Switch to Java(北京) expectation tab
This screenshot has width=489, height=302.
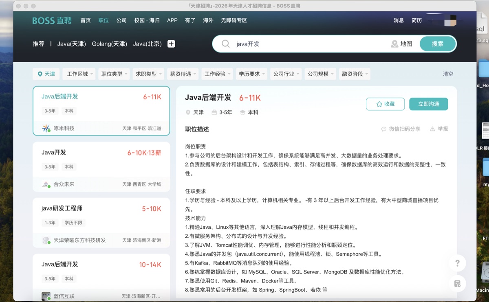tap(148, 44)
